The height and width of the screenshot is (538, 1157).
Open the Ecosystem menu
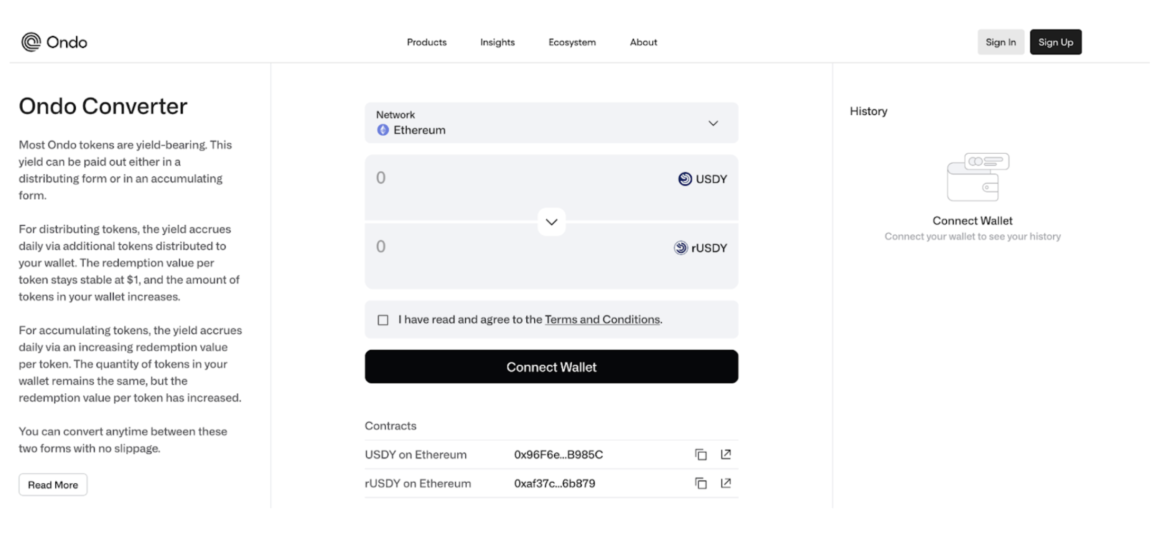[x=572, y=42]
